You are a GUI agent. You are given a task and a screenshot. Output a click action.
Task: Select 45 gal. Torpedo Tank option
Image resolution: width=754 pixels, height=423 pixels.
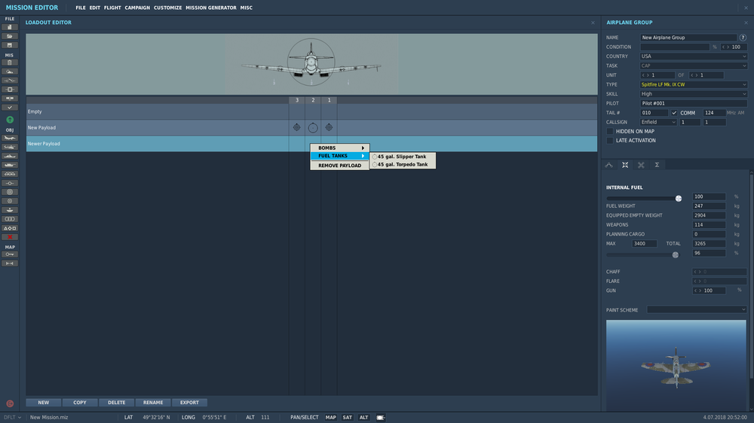tap(403, 165)
